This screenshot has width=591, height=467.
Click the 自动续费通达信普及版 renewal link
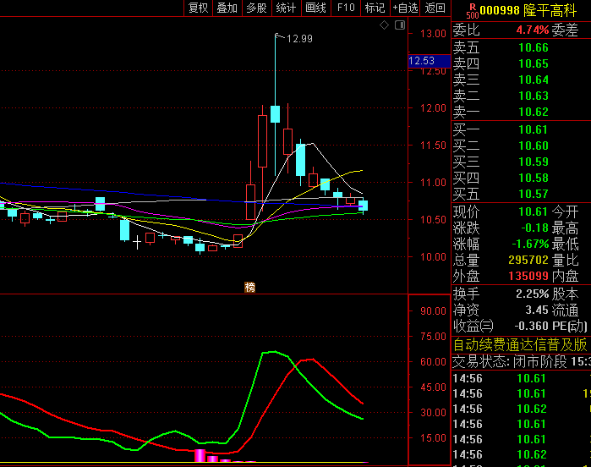[520, 344]
